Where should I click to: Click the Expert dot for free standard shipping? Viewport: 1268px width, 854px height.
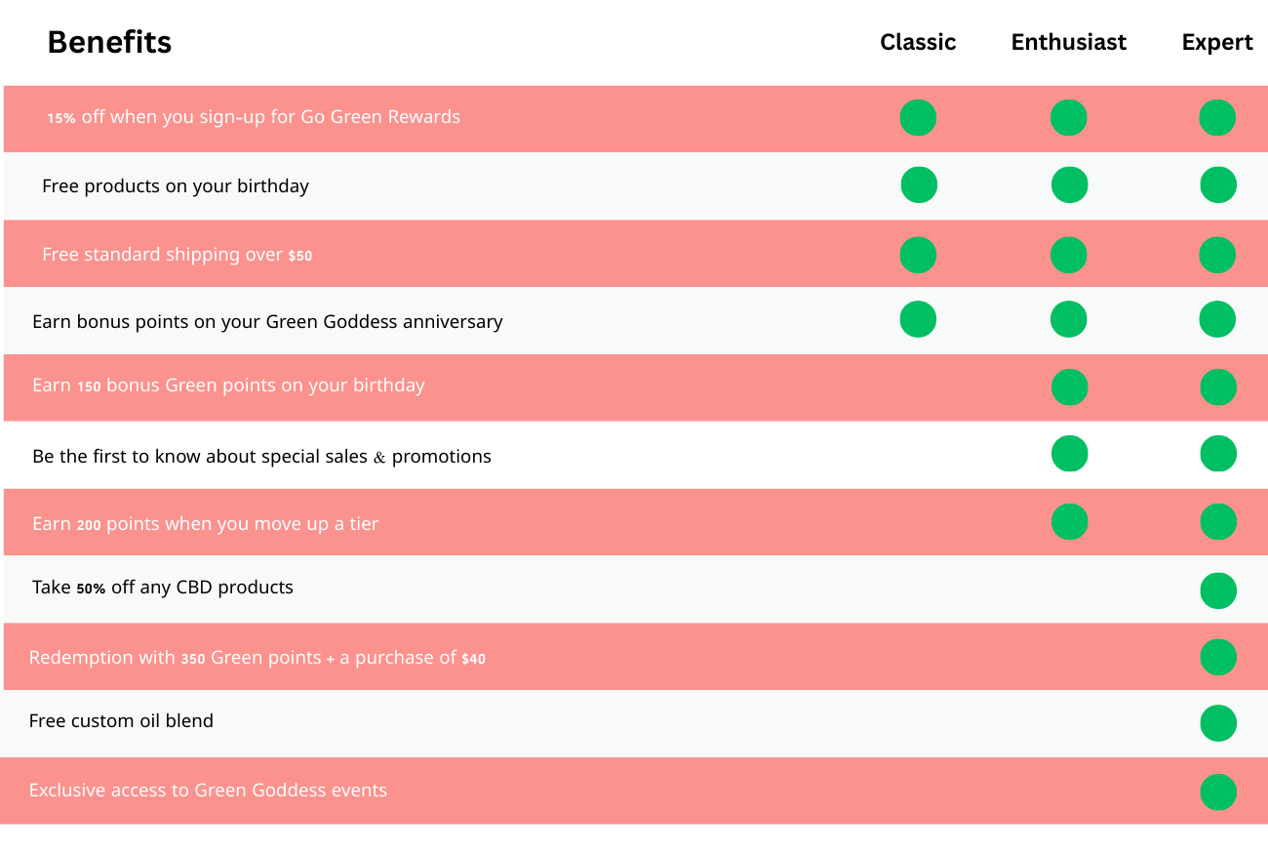[1217, 255]
